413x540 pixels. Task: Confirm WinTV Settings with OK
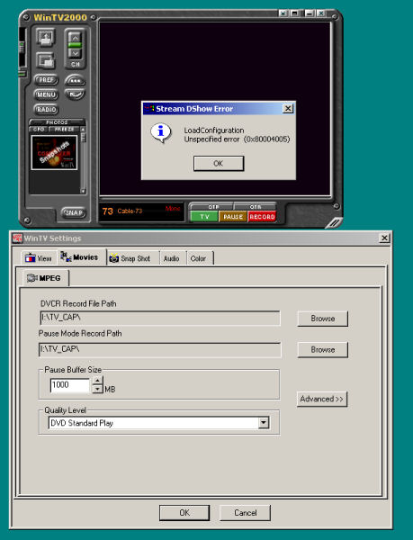pos(184,513)
